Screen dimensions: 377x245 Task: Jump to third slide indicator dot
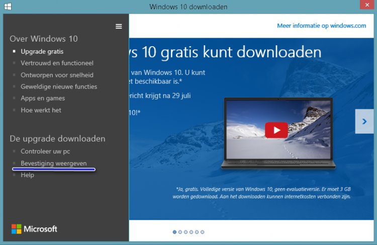click(x=185, y=232)
